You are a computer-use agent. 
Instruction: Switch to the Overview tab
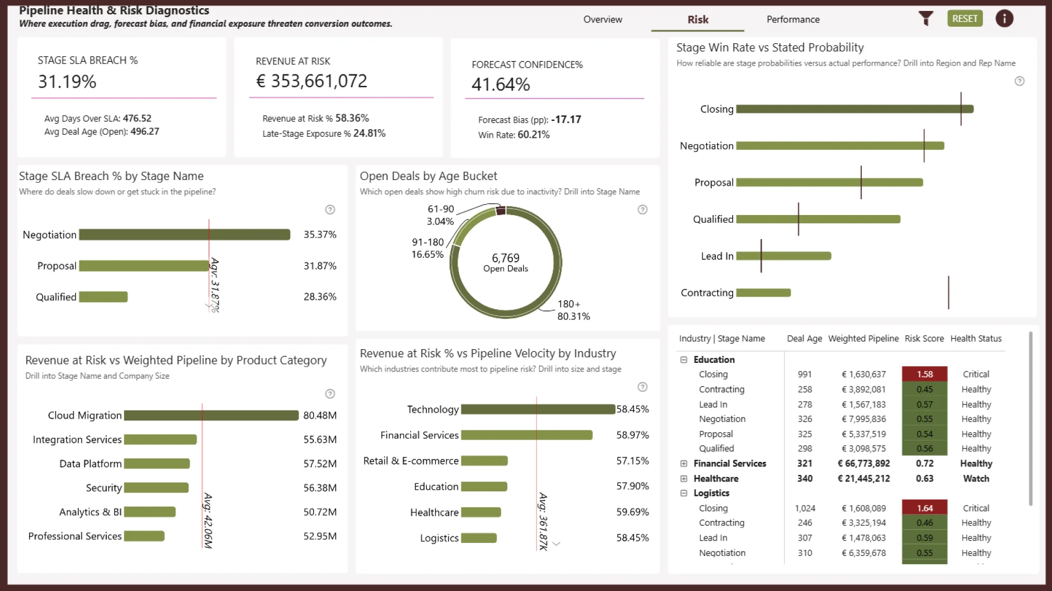click(602, 20)
